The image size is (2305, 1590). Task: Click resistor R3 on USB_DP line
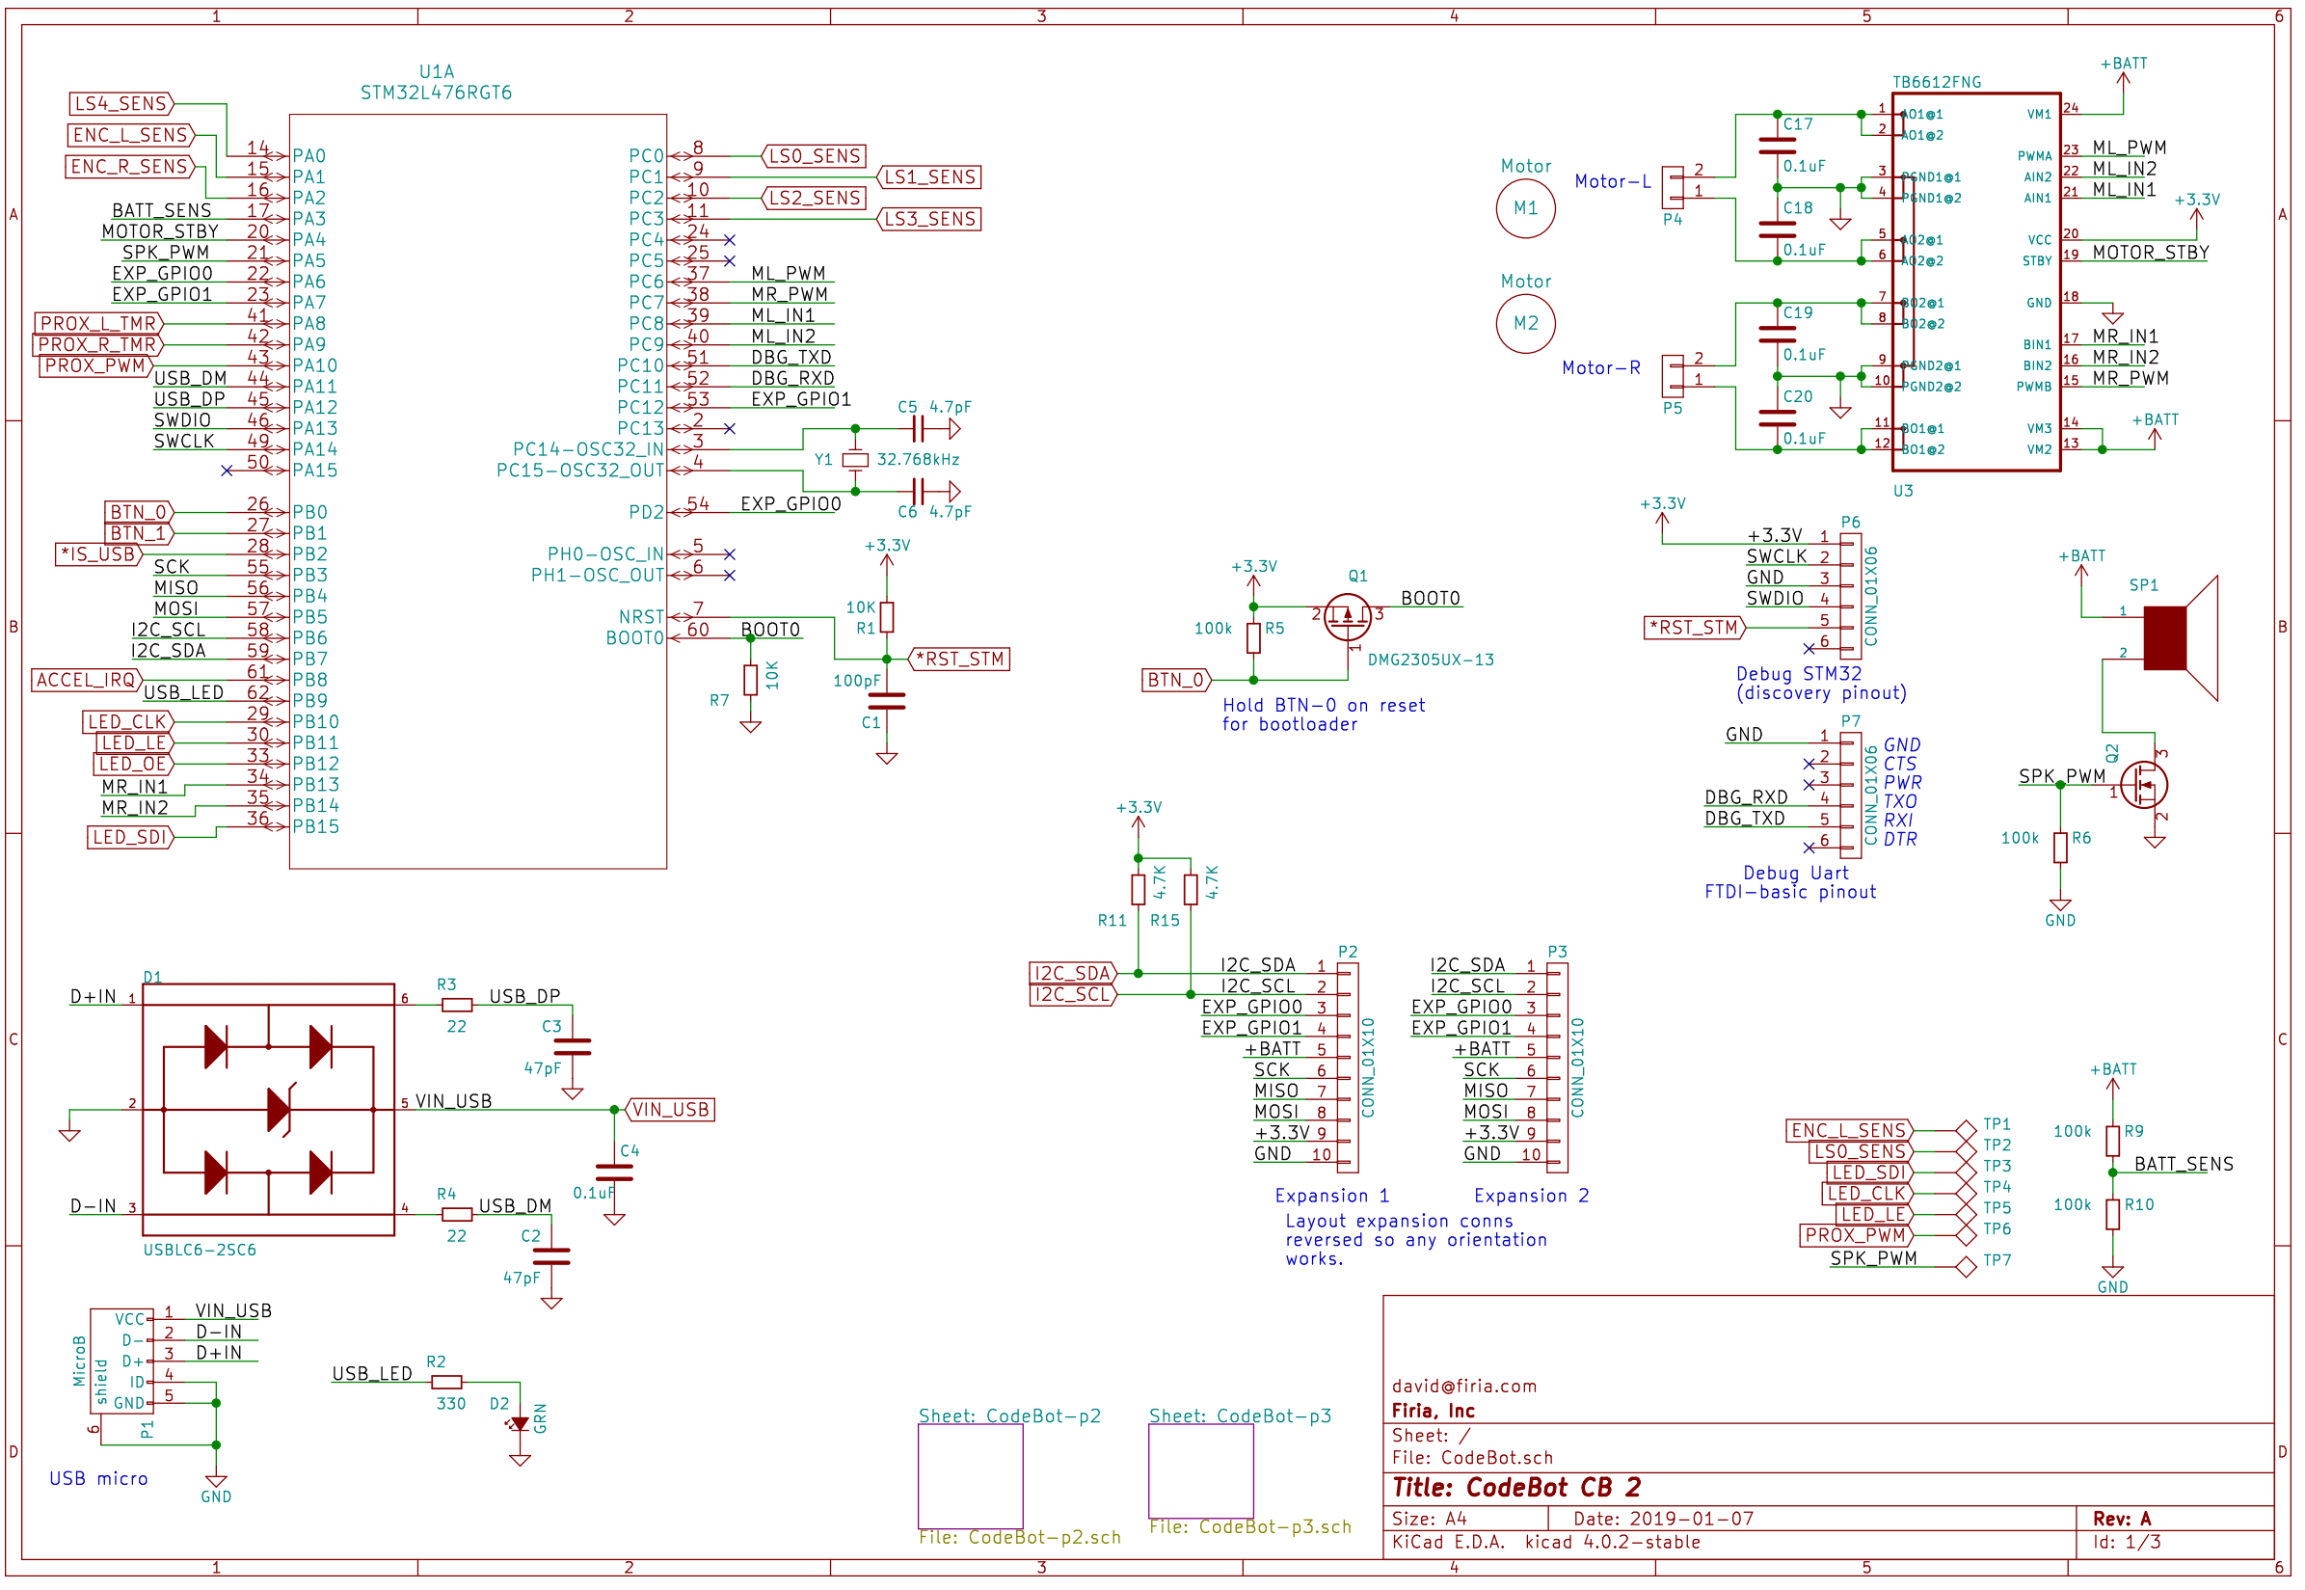click(x=456, y=1004)
